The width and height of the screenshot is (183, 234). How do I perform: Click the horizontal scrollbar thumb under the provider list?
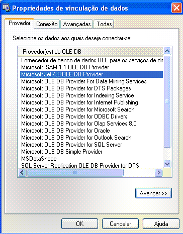75,172
